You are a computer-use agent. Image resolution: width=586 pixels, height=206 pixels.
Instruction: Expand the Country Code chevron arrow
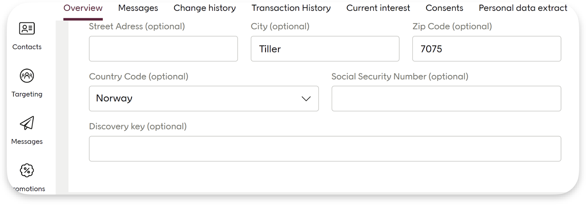point(306,99)
